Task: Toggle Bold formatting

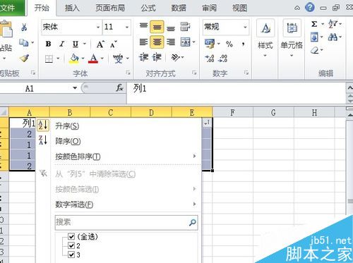Action: [48, 44]
